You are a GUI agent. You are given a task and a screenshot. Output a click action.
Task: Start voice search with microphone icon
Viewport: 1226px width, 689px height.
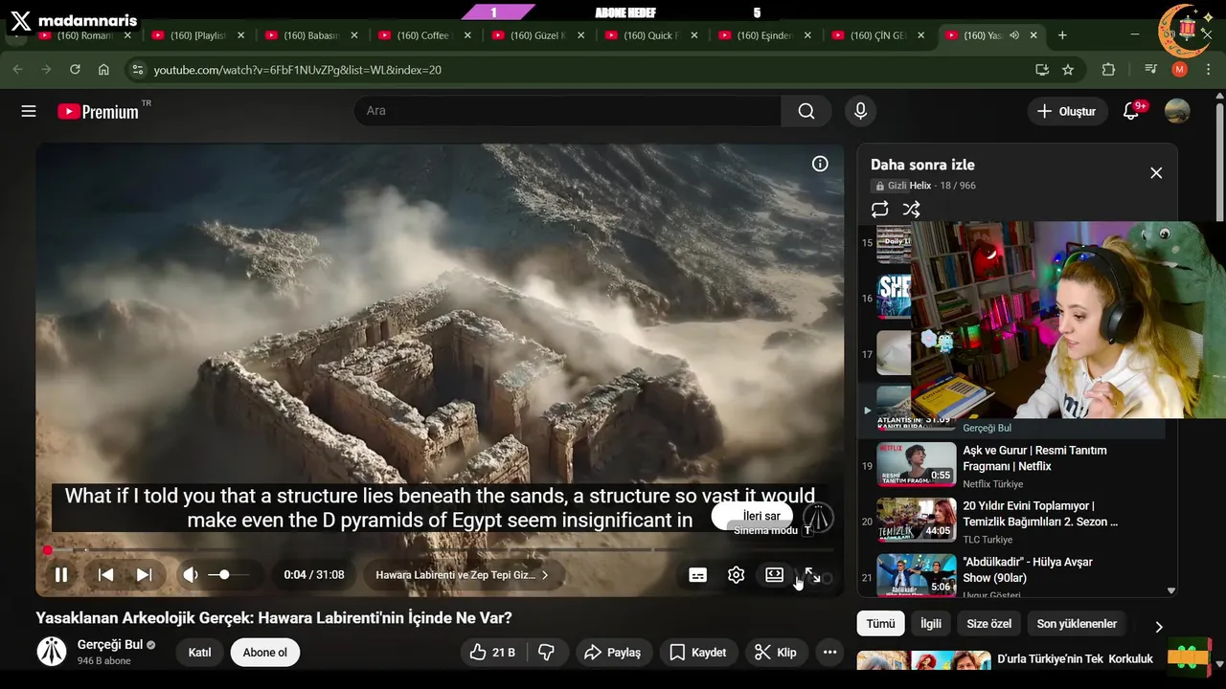point(860,111)
